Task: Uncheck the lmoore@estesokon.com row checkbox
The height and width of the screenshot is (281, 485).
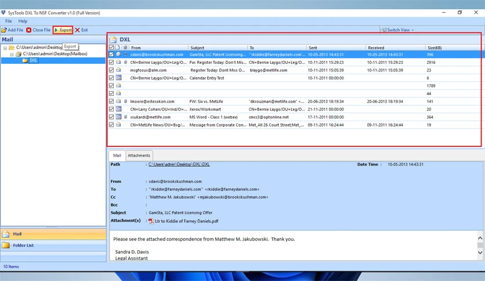Action: pos(111,101)
